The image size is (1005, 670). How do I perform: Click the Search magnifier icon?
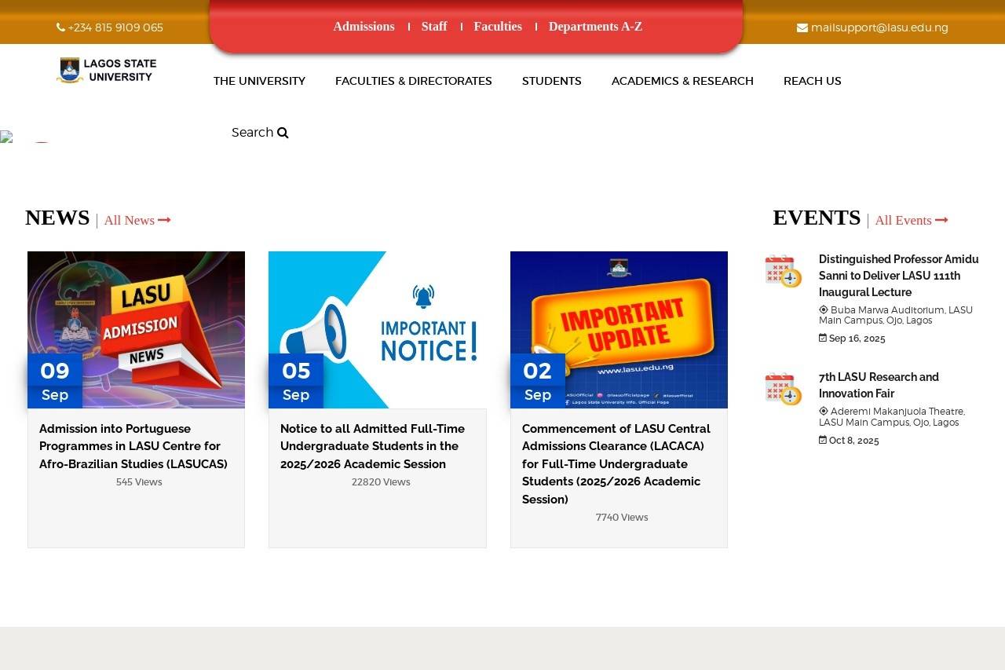(283, 133)
